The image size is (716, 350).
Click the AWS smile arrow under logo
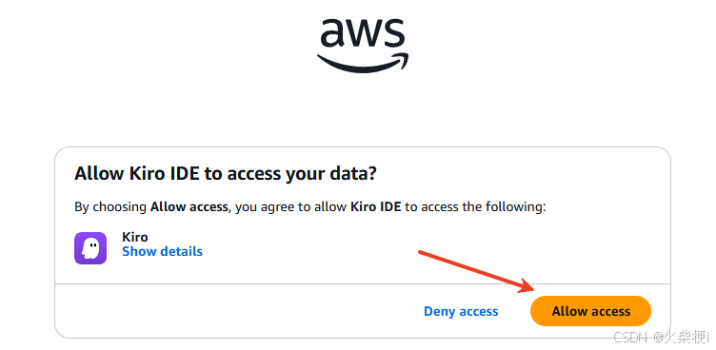point(363,63)
